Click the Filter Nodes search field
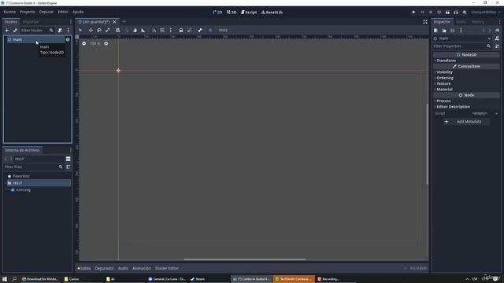 pyautogui.click(x=37, y=30)
